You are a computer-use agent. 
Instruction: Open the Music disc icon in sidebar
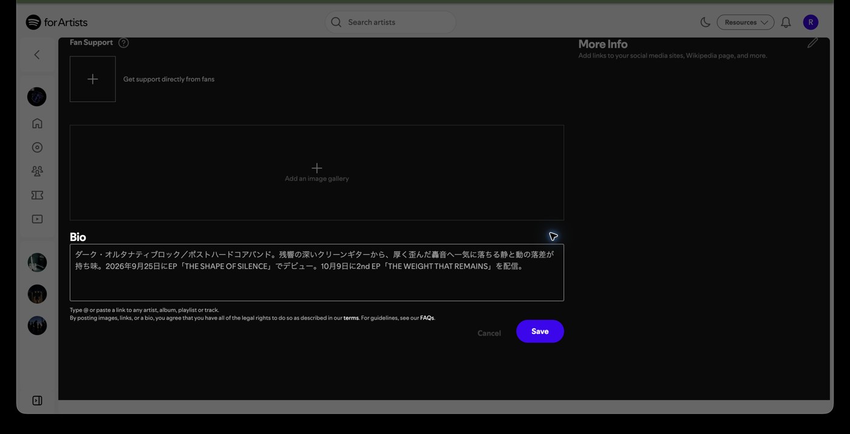point(37,147)
